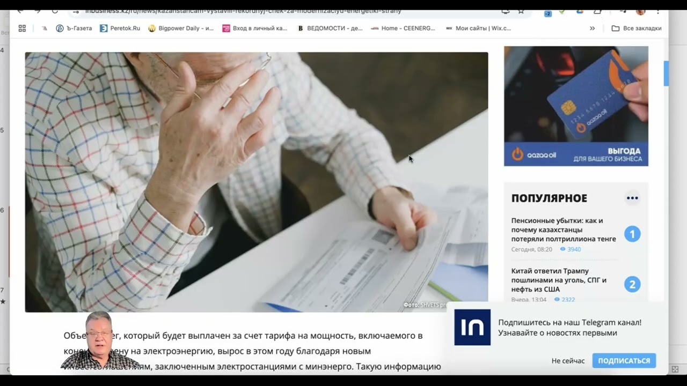Click the number 1 ranking badge
The width and height of the screenshot is (687, 386).
[x=632, y=234]
